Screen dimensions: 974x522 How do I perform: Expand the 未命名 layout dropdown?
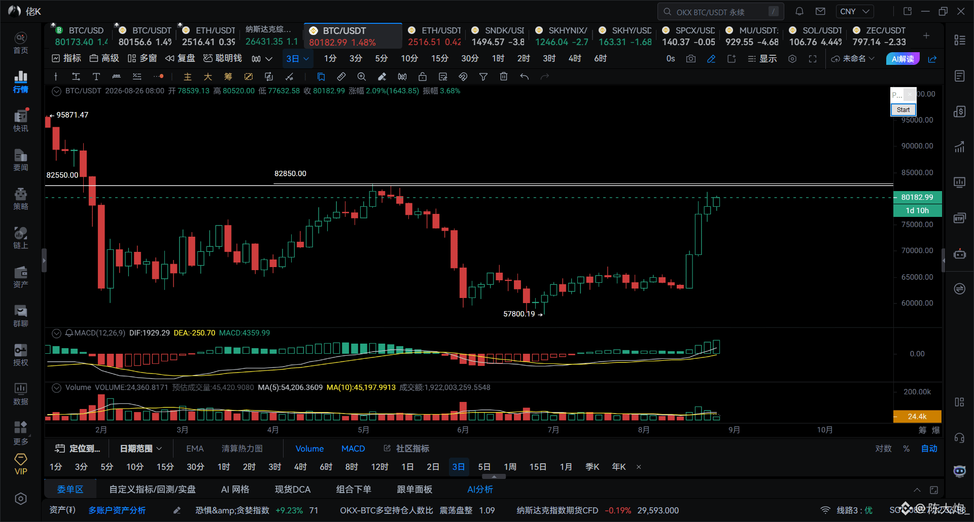(853, 59)
